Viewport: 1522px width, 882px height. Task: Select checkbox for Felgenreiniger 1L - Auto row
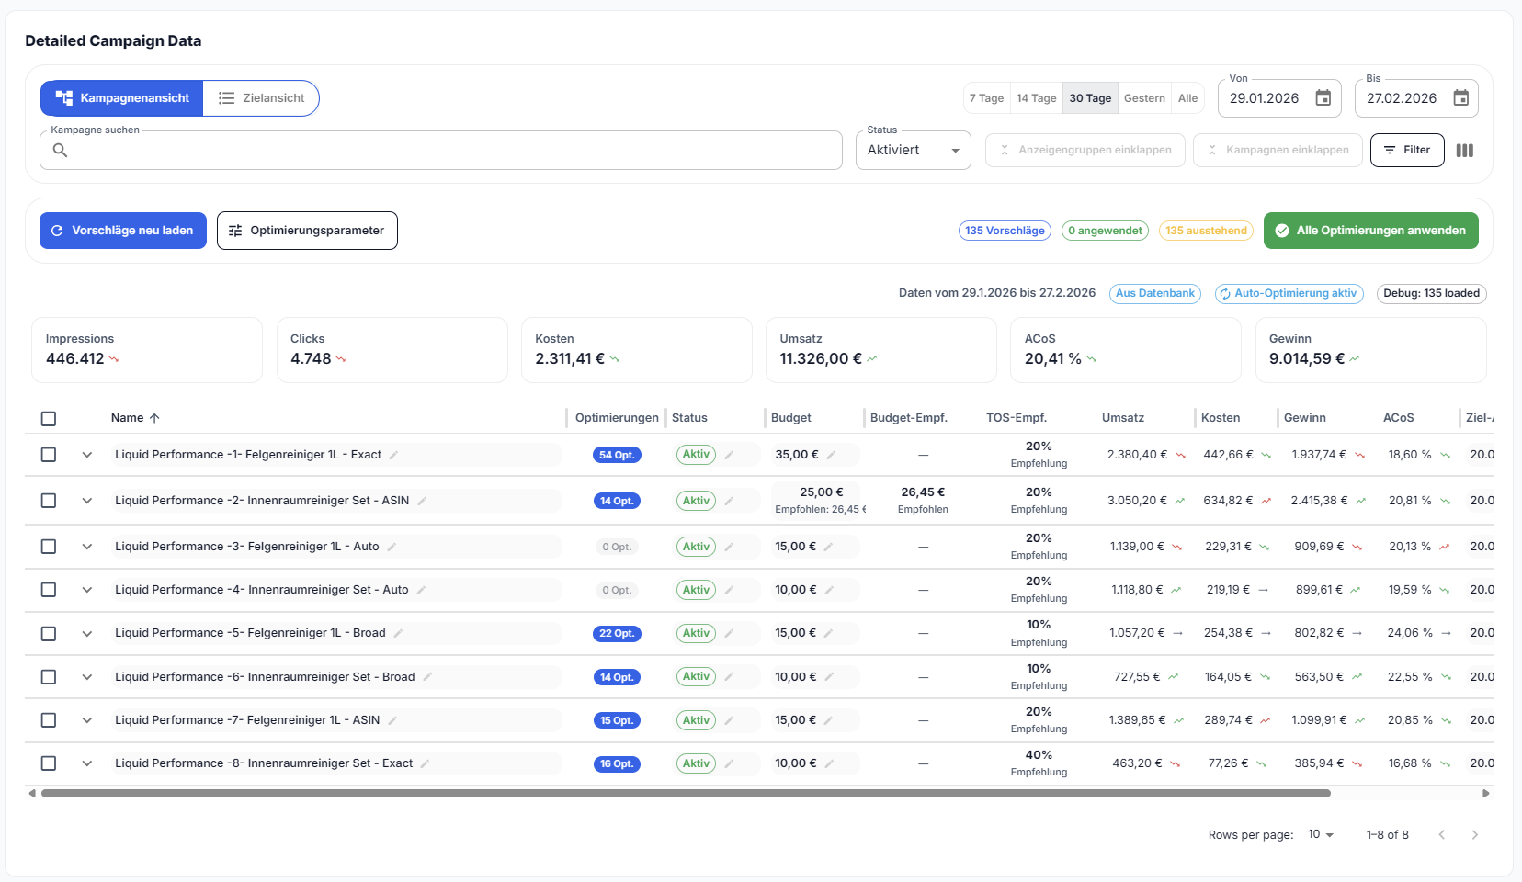[x=49, y=547]
